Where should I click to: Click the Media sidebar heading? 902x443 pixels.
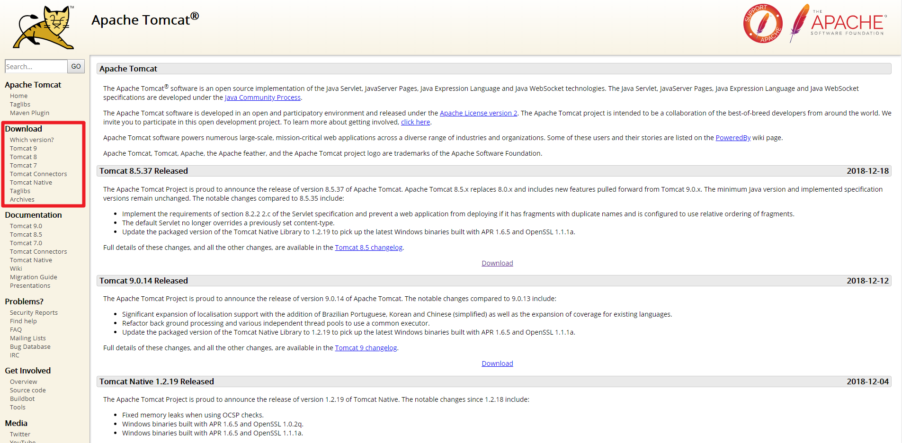point(16,423)
